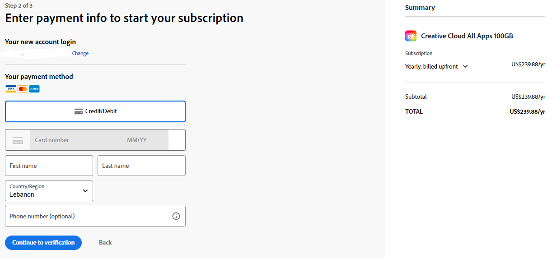Go Back to previous step
This screenshot has width=552, height=259.
pyautogui.click(x=105, y=242)
